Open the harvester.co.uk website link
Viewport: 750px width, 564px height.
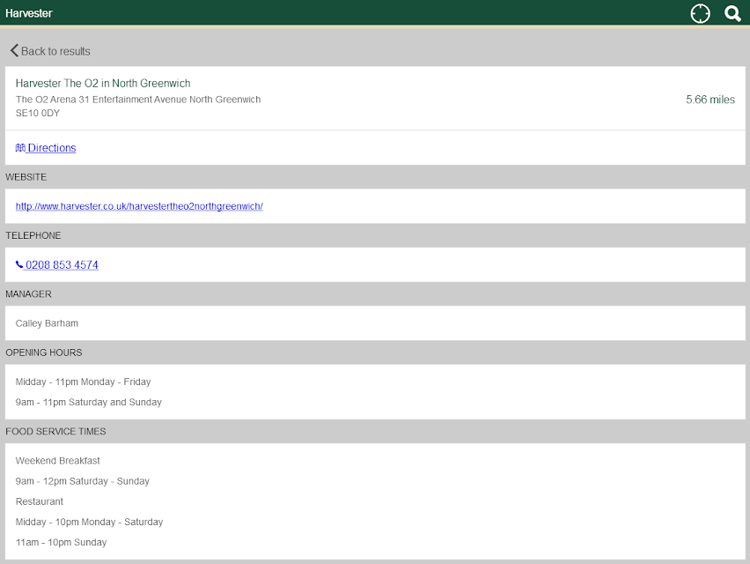(x=139, y=206)
